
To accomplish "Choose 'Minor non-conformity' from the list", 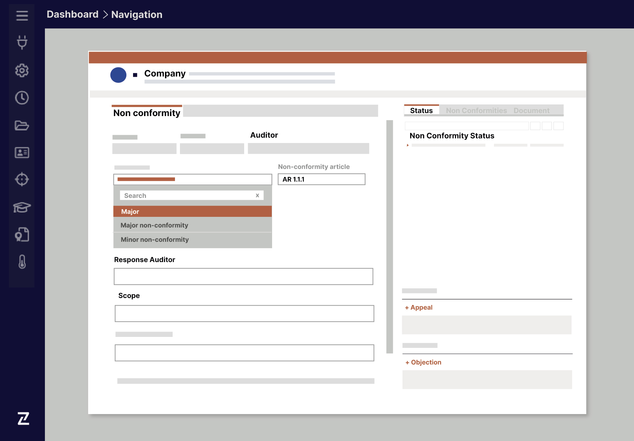I will pyautogui.click(x=155, y=239).
